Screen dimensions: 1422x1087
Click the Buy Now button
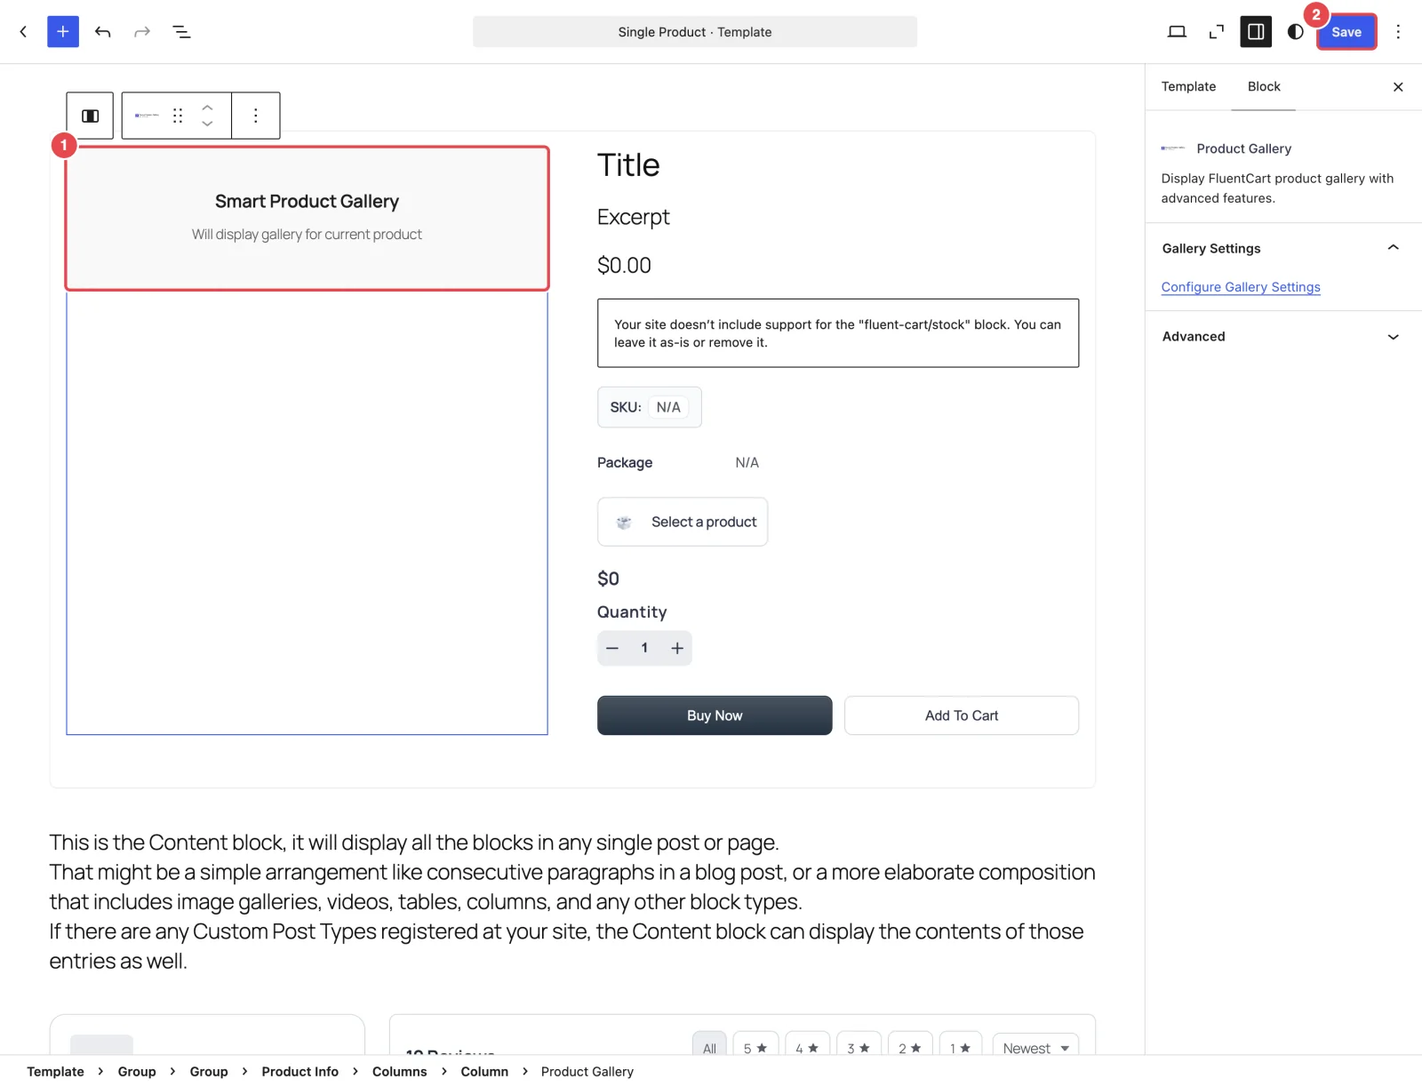(715, 715)
